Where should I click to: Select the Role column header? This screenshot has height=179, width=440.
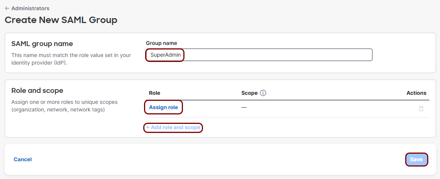tap(155, 93)
